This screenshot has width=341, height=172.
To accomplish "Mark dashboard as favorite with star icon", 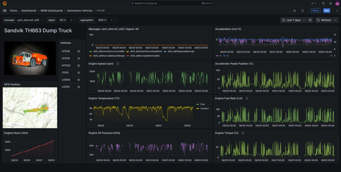I will point(295,11).
